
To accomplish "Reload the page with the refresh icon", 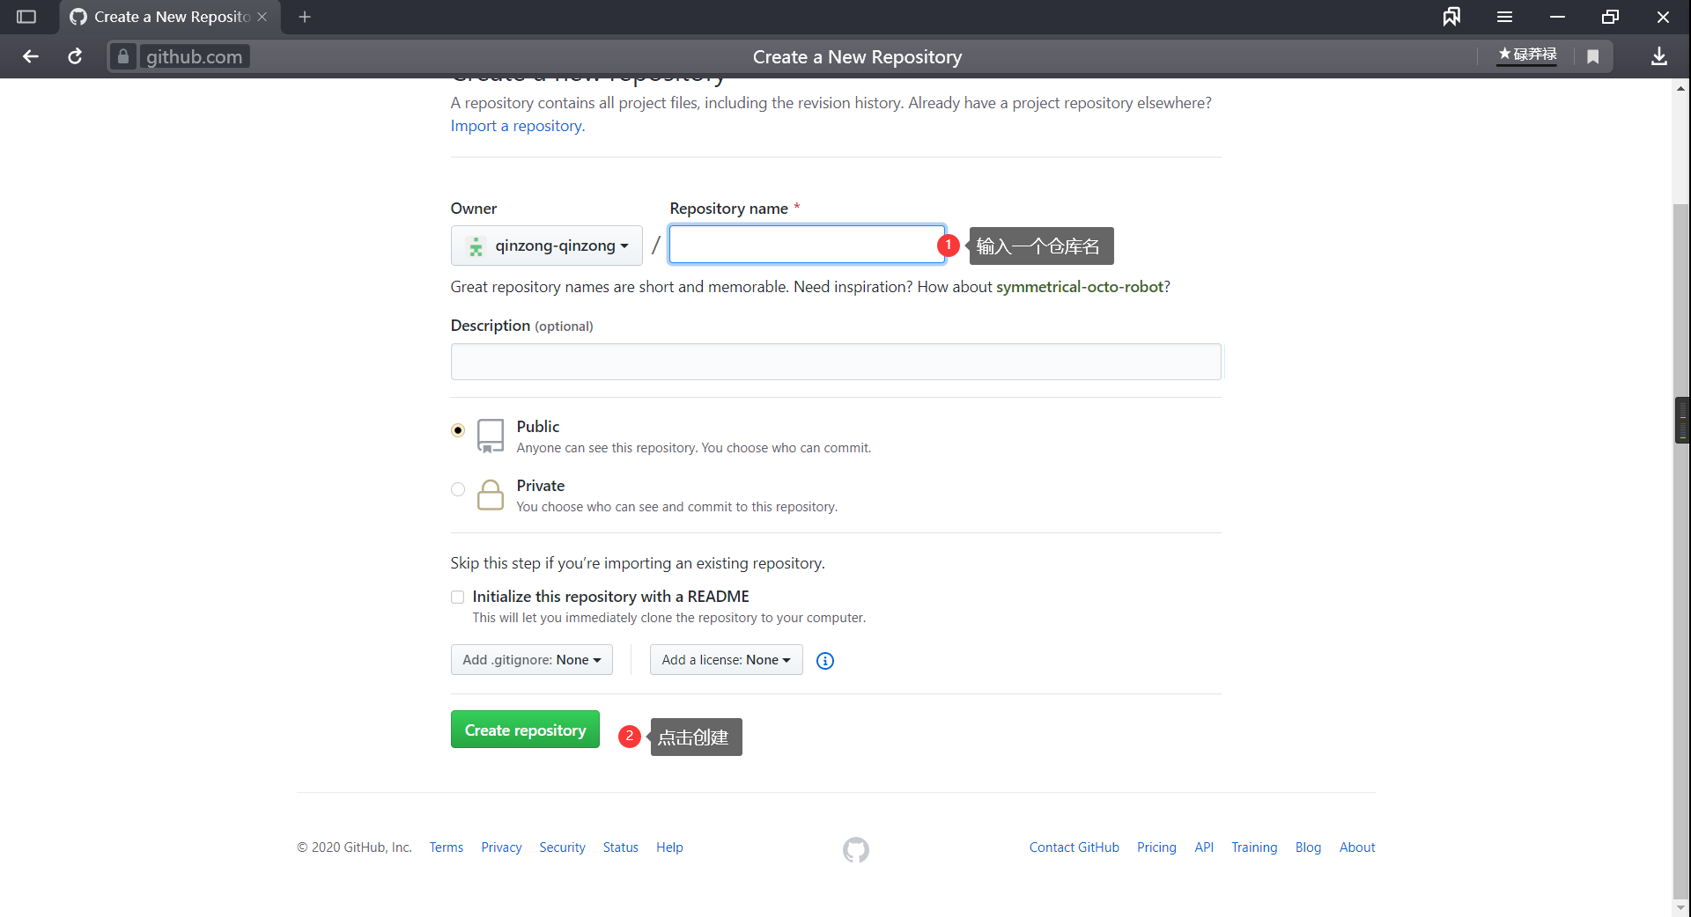I will 75,56.
